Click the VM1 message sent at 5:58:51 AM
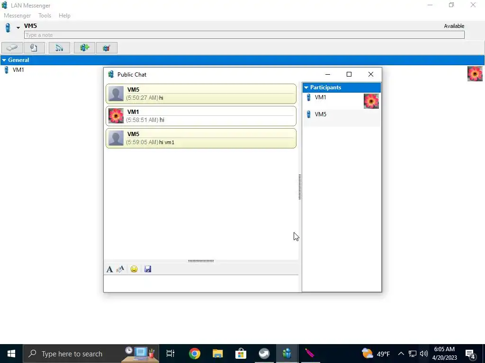Image resolution: width=485 pixels, height=363 pixels. click(201, 116)
